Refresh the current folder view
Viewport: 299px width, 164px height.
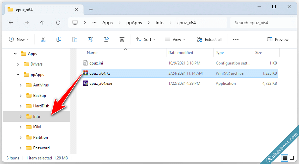(58, 23)
